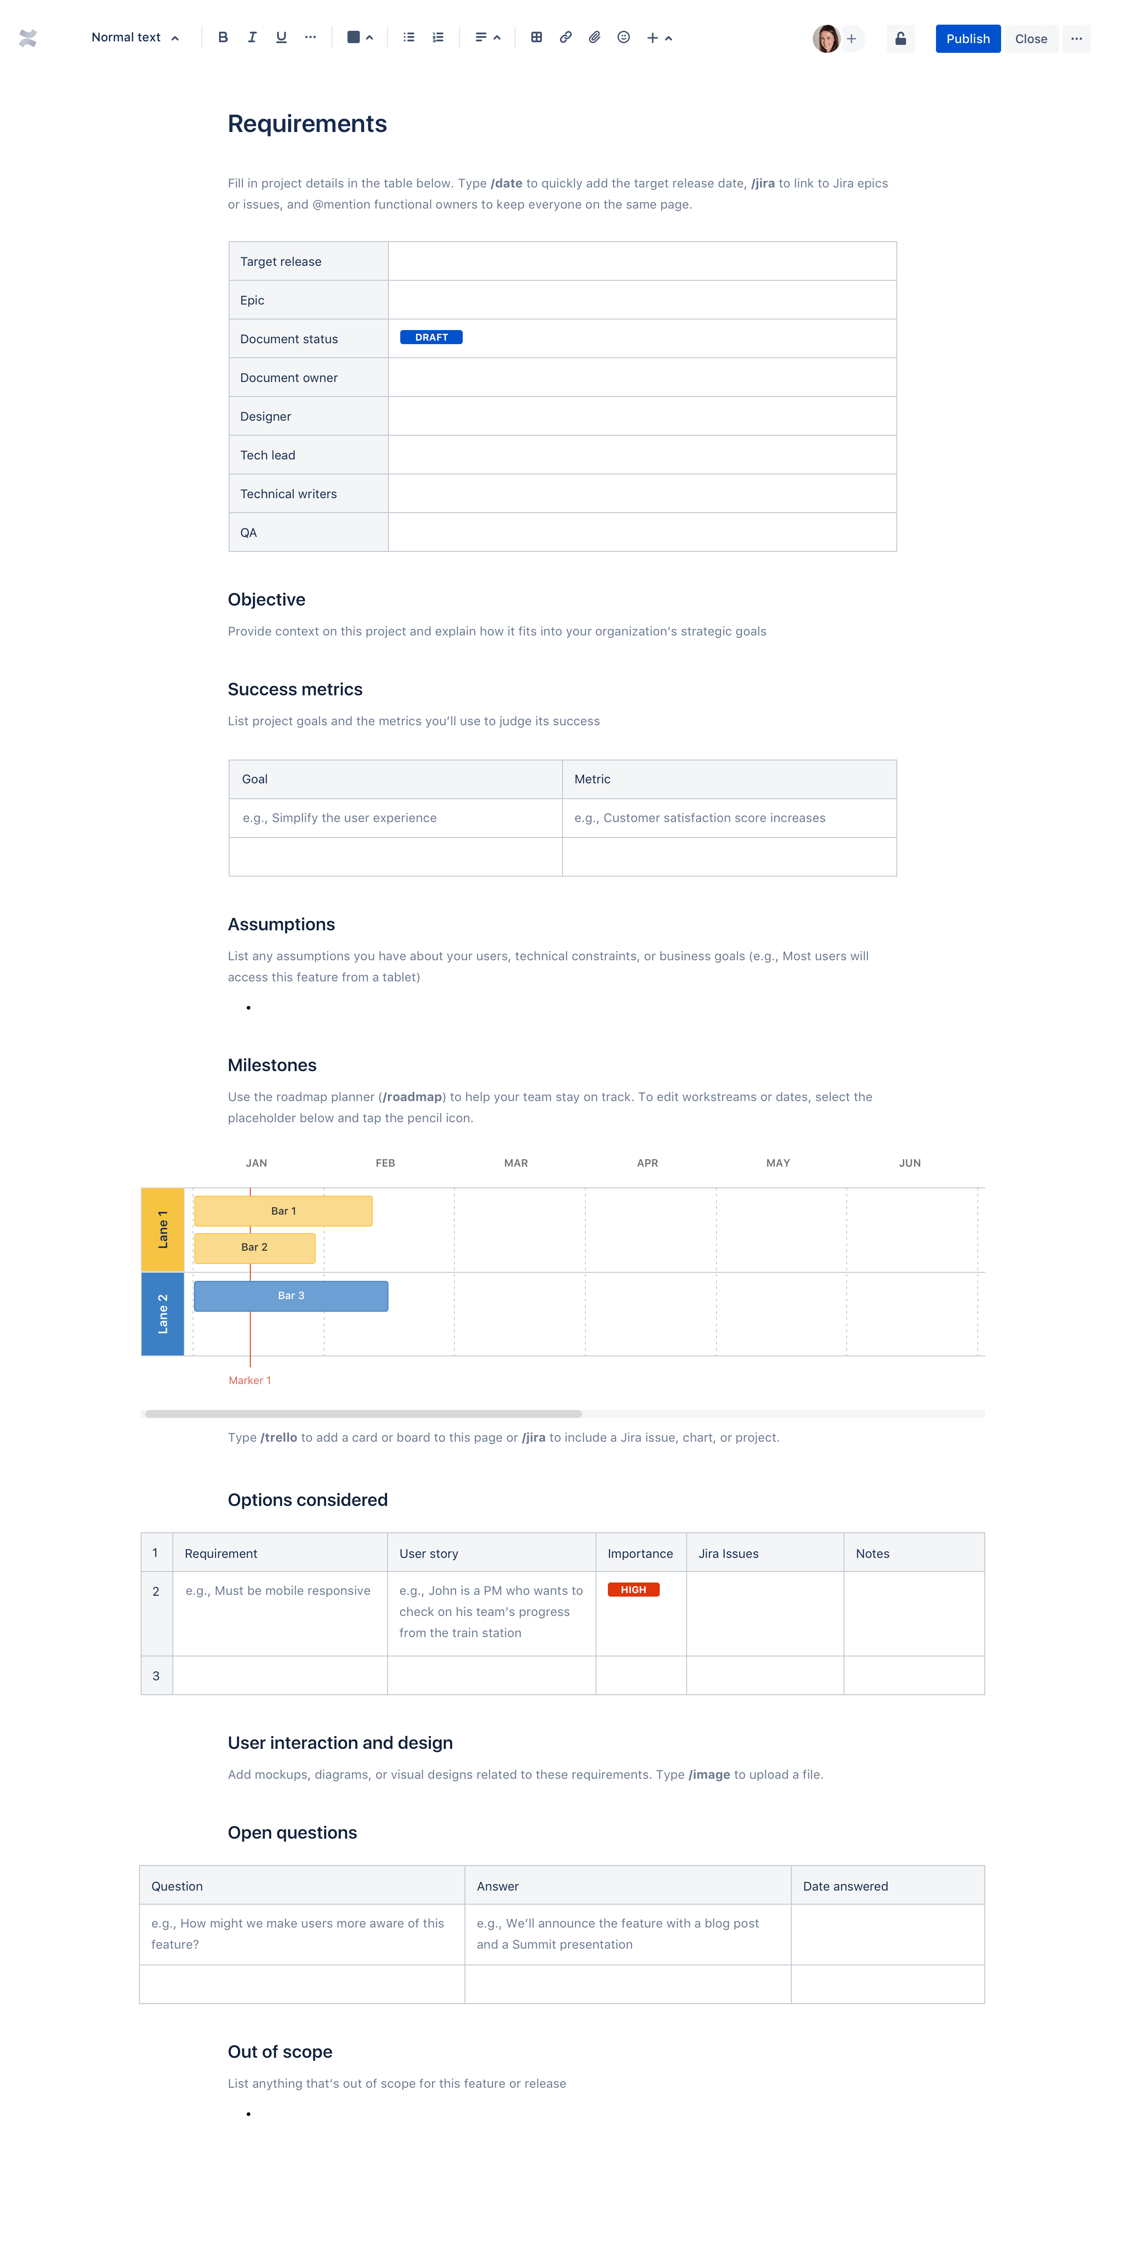Screen dimensions: 1126x2262
Task: Click the Target release value cell
Action: (642, 262)
